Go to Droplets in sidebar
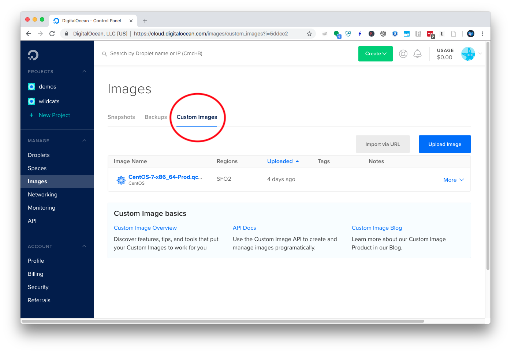The width and height of the screenshot is (511, 353). click(39, 155)
